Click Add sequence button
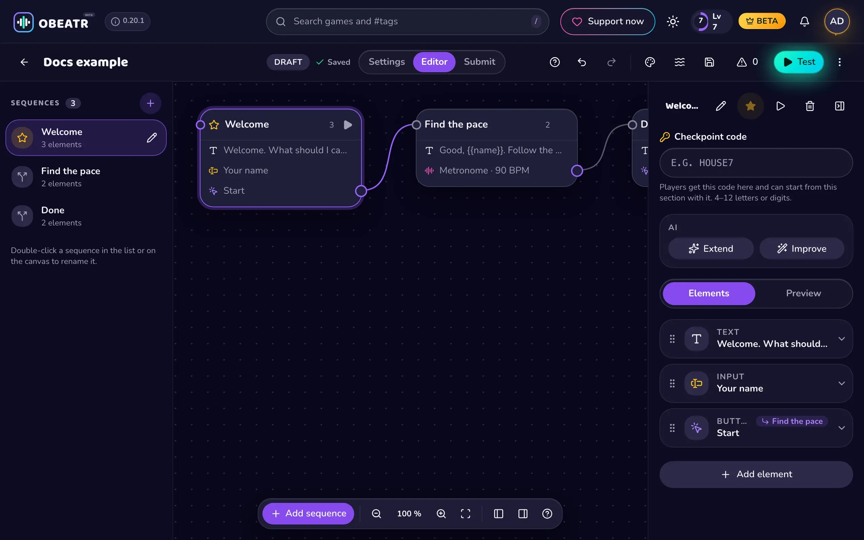The height and width of the screenshot is (540, 864). pos(308,514)
